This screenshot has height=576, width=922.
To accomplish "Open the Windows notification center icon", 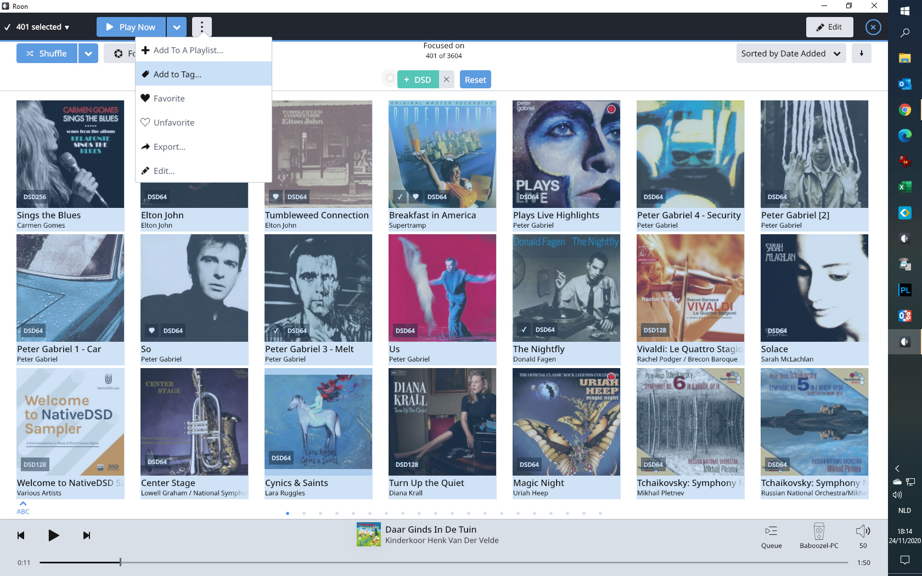I will pyautogui.click(x=905, y=560).
